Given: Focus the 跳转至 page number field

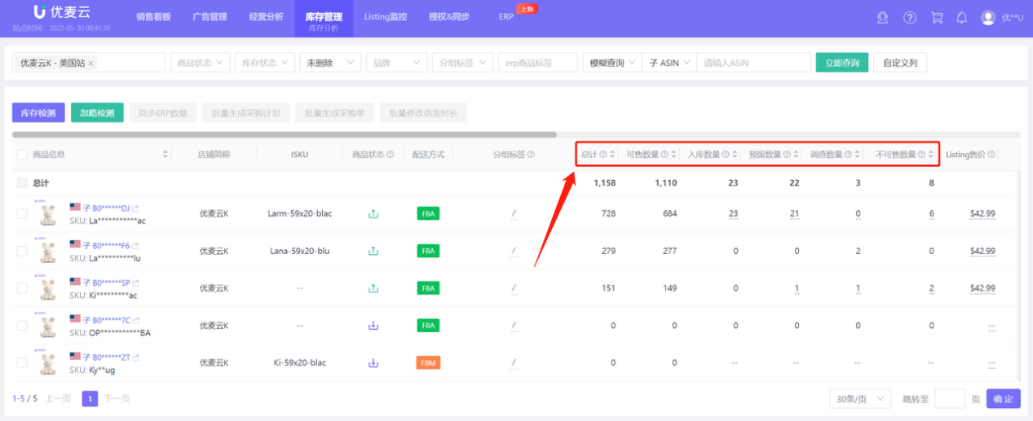Looking at the screenshot, I should (x=950, y=399).
